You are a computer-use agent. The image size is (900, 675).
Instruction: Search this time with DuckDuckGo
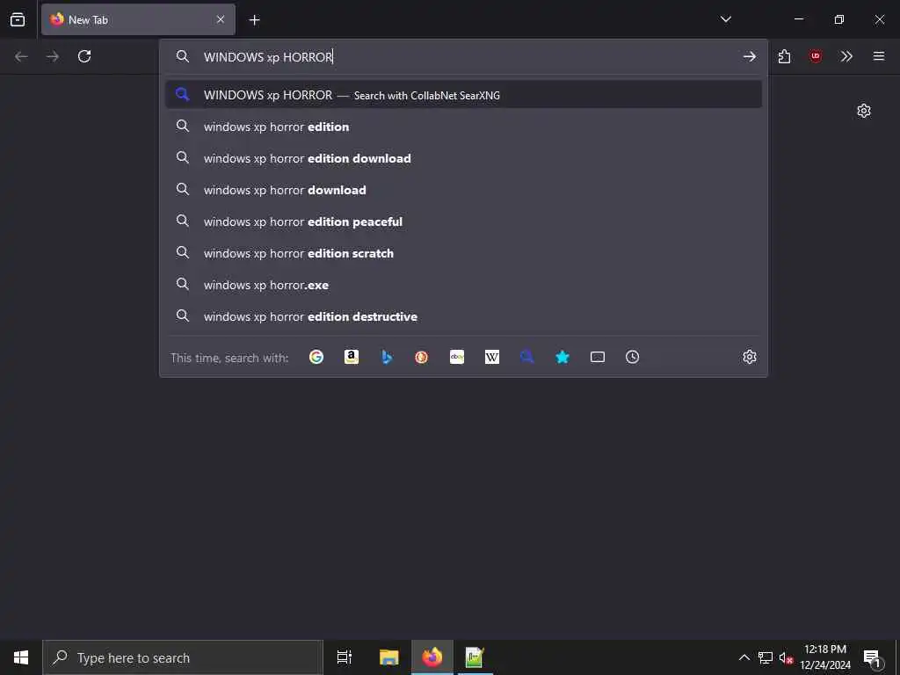(422, 357)
